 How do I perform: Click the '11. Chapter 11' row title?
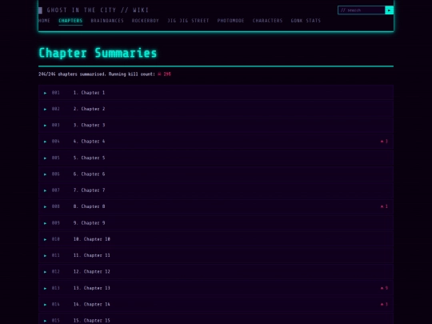(x=92, y=255)
